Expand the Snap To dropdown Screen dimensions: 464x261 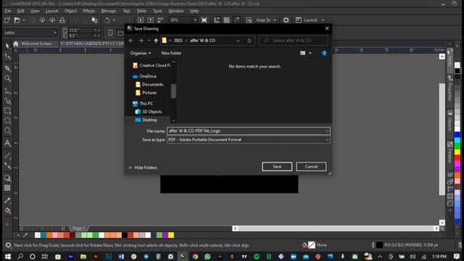(275, 20)
